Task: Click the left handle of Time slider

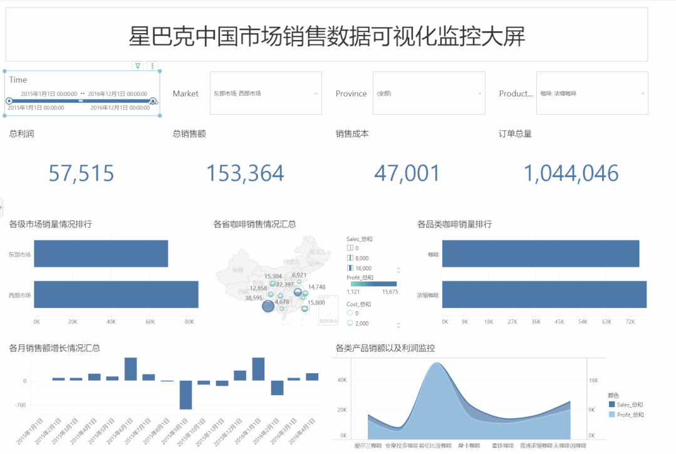Action: [x=9, y=101]
